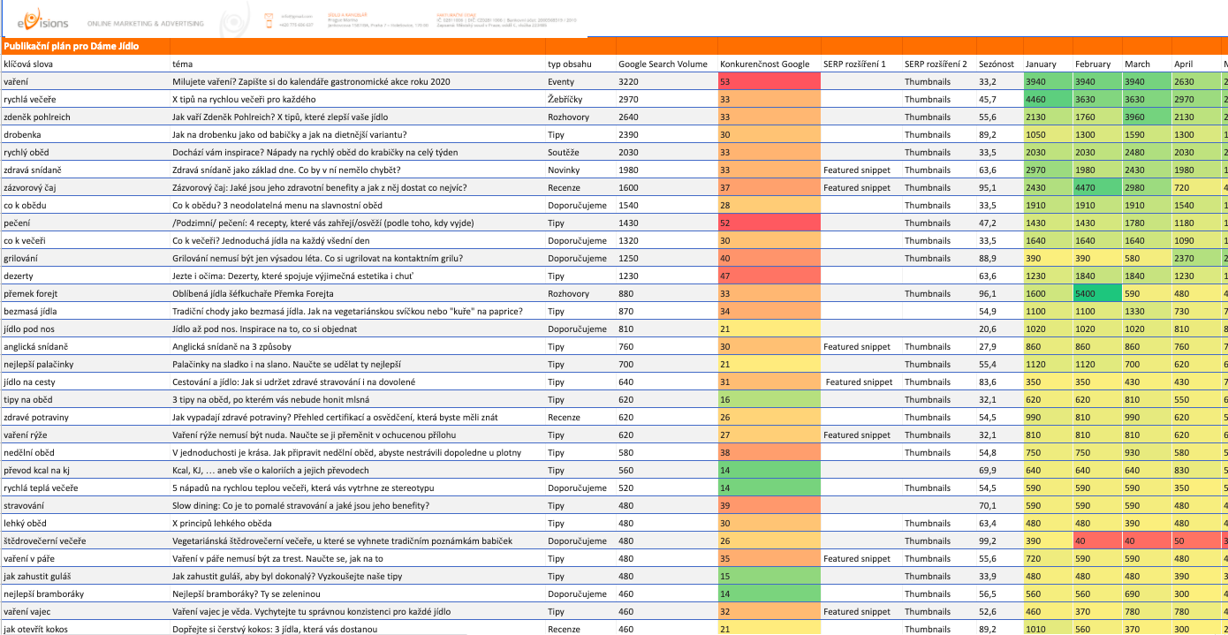The height and width of the screenshot is (635, 1228).
Task: Select the keyword cell 'převod kcal na kj'
Action: coord(85,470)
